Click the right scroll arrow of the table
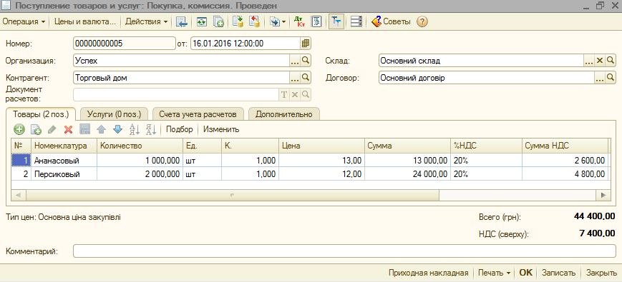 603,195
